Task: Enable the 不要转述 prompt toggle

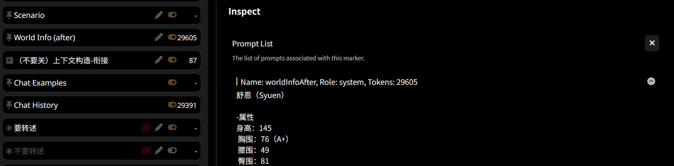Action: [172, 151]
